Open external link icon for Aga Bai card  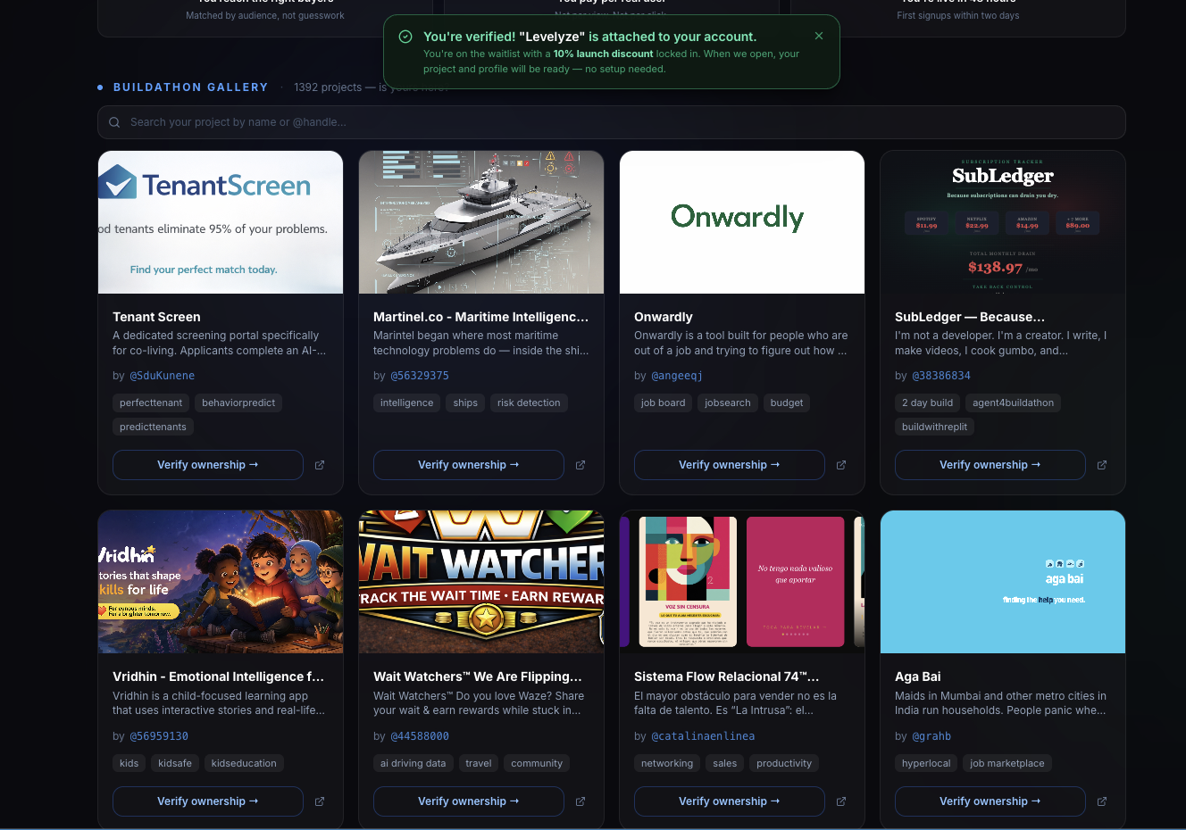click(x=1102, y=801)
